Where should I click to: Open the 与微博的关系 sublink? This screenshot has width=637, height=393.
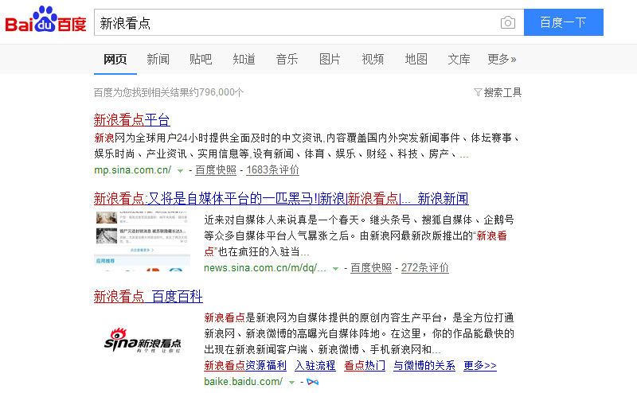click(x=424, y=365)
